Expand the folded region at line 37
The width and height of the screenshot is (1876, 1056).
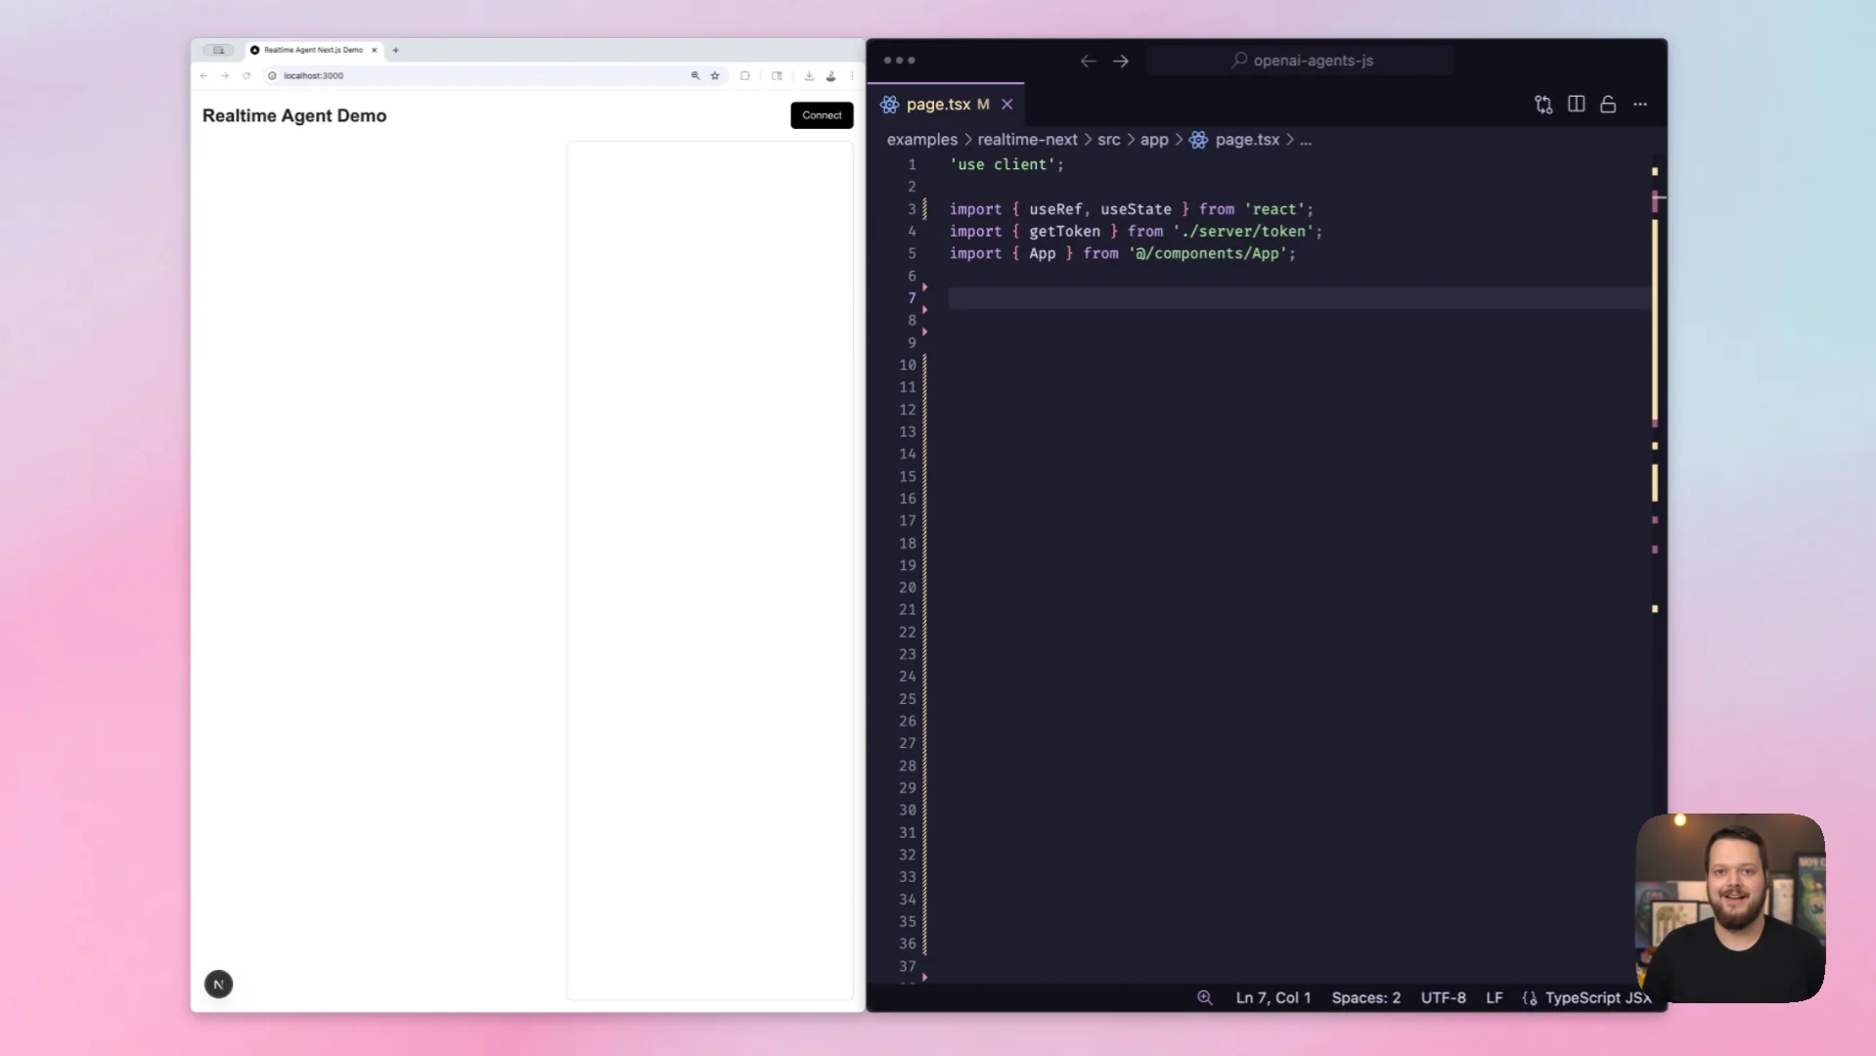(924, 977)
